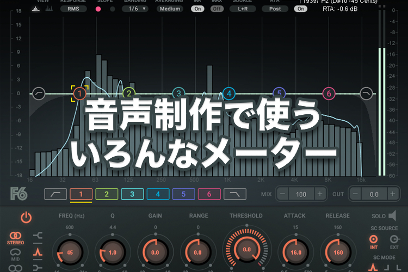Click the Medium averaging button
408x272 pixels.
click(x=170, y=9)
